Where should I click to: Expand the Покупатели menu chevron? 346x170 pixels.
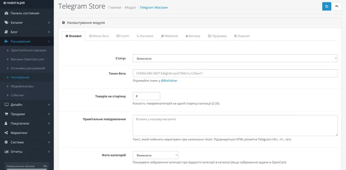[x=49, y=124]
